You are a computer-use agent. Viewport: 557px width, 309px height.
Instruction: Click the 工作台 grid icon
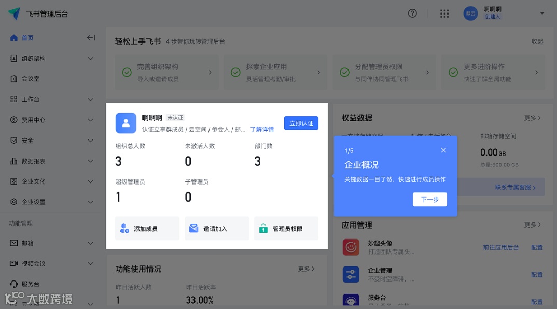[14, 99]
